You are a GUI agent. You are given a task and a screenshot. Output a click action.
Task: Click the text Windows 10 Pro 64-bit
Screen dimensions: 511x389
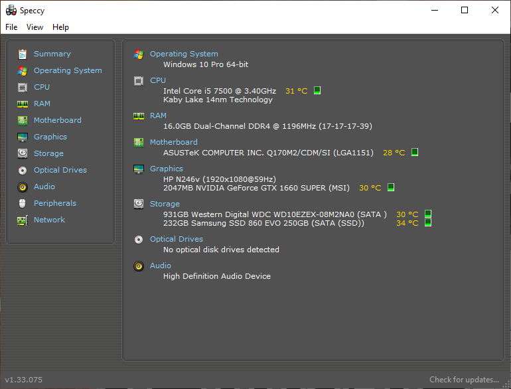tap(206, 64)
